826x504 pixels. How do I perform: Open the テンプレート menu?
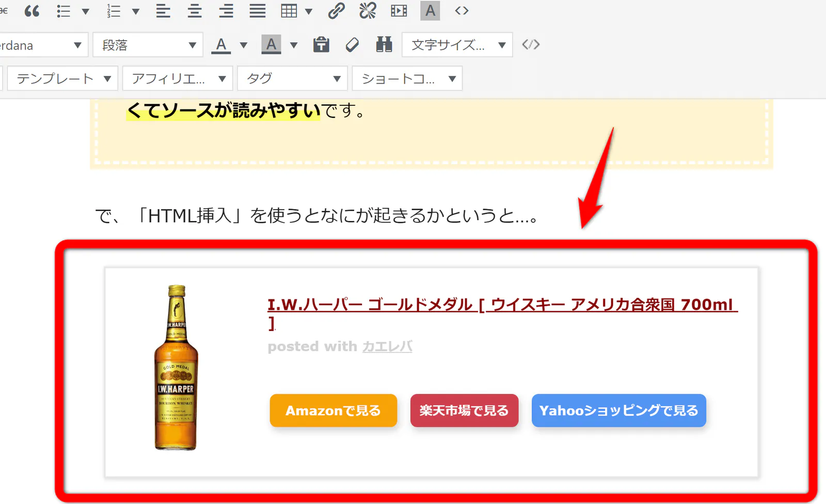click(63, 78)
